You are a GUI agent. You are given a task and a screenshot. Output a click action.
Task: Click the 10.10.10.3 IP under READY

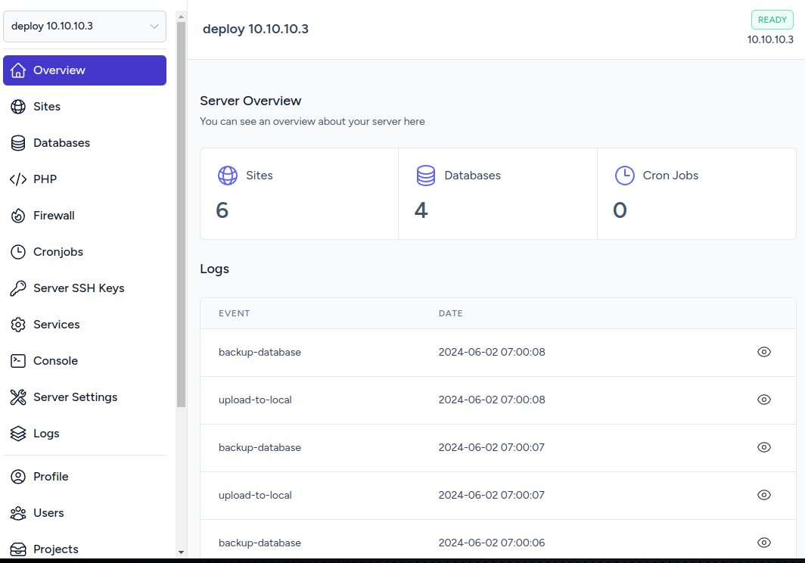[x=770, y=39]
